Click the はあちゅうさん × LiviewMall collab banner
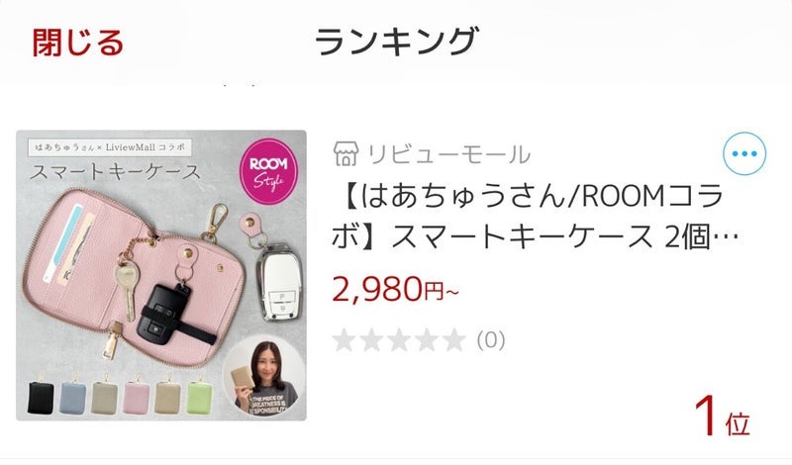 coord(110,147)
